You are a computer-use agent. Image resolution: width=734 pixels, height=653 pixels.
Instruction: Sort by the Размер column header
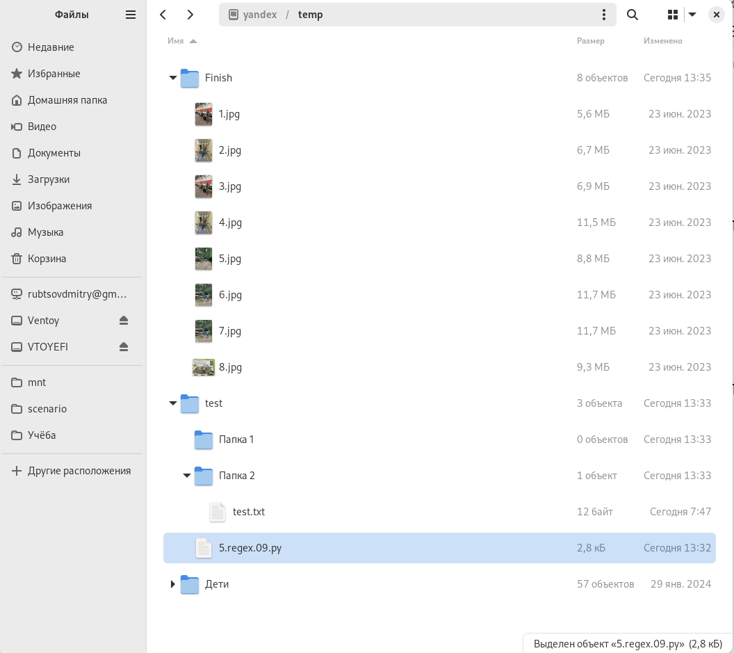(x=590, y=41)
